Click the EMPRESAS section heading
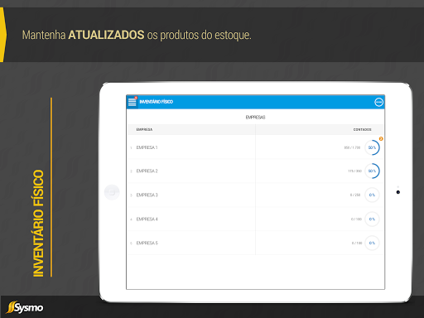Viewport: 424px width, 318px height. click(255, 118)
